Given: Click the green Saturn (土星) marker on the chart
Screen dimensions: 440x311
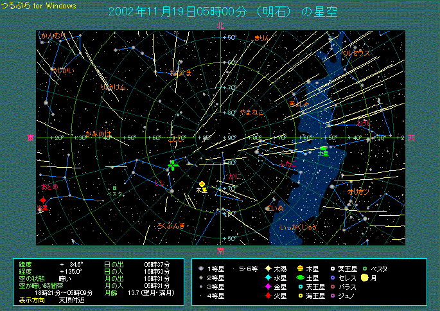Looking at the screenshot, I should click(x=323, y=148).
